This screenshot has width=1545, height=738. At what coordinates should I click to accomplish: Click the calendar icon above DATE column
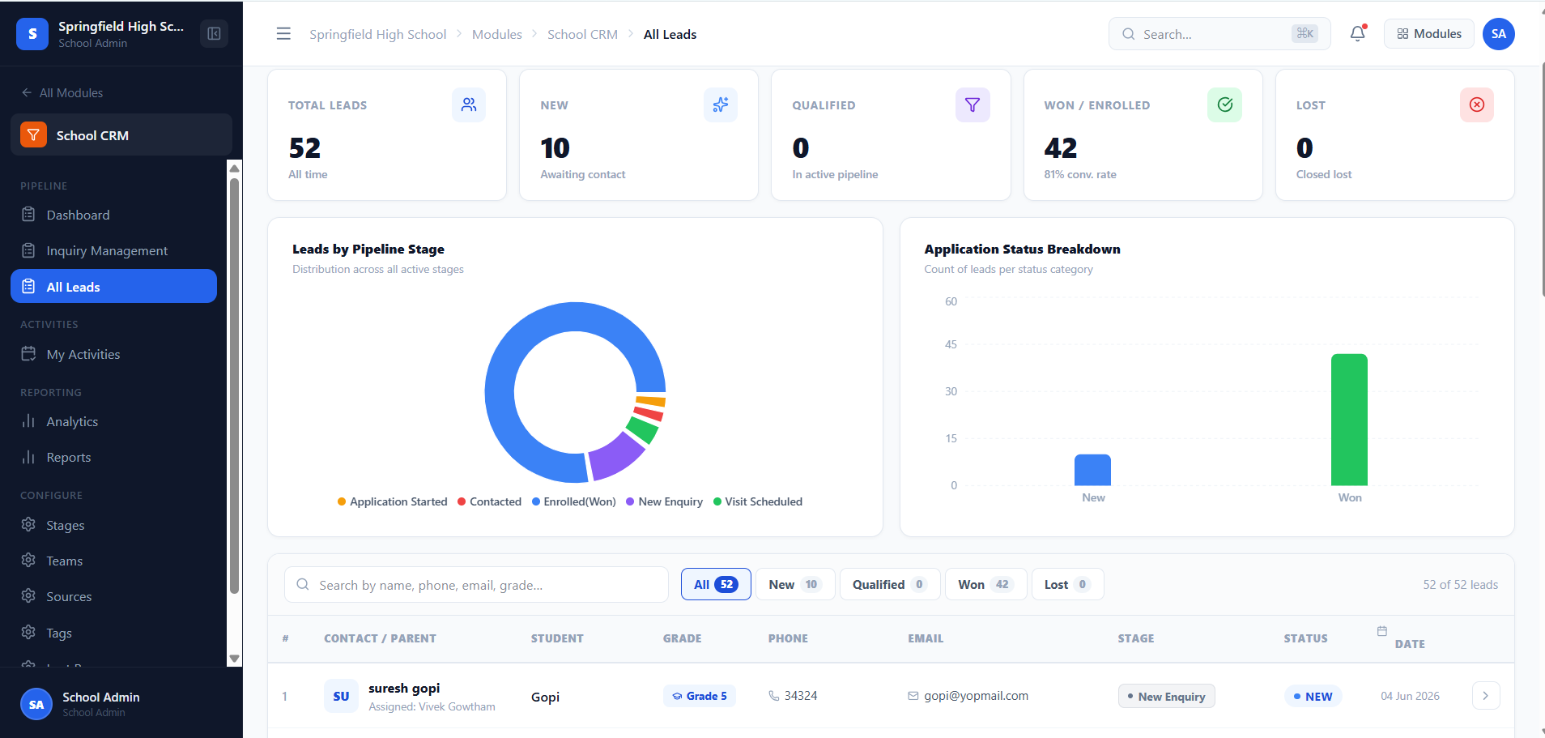[1382, 631]
